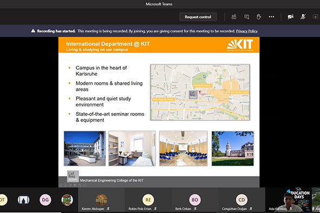Open slideshow more options icon

tap(84, 185)
